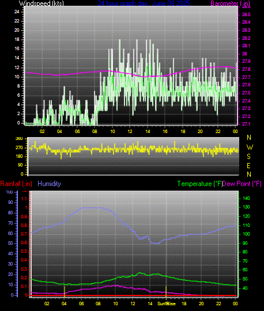This screenshot has width=264, height=311.
Task: Click the "28.1" barometer scale value
Action: (x=246, y=45)
